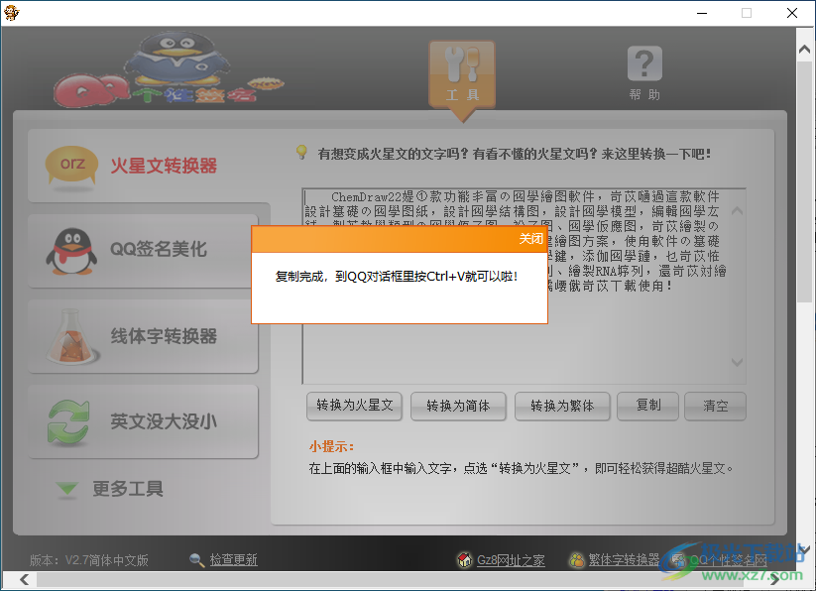Click the QQ penguin icon beside QQ签名美化
The height and width of the screenshot is (591, 816).
point(71,251)
